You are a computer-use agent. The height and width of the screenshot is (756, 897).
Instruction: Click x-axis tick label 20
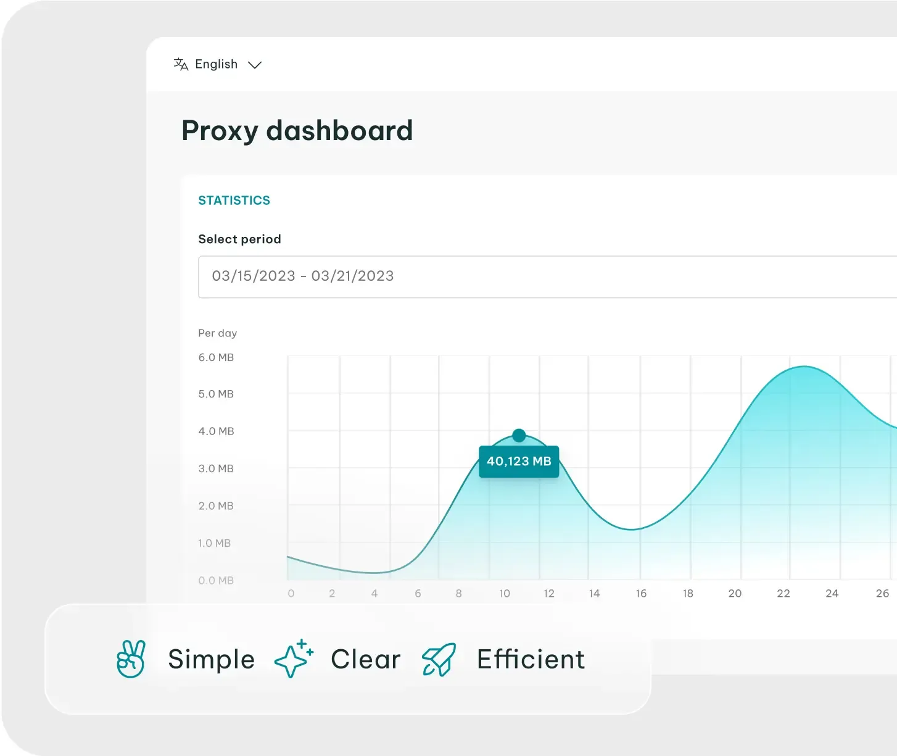[735, 594]
